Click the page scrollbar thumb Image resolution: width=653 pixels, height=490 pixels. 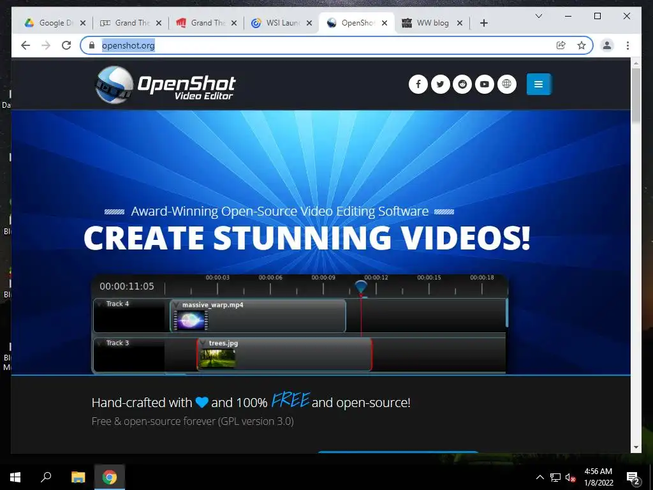tap(636, 95)
